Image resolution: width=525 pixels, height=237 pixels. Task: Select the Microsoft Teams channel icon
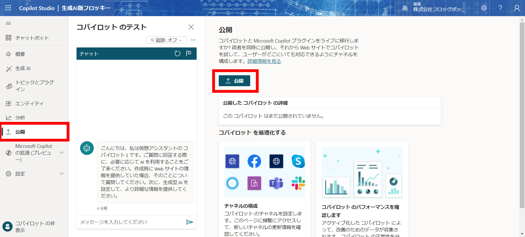tap(276, 183)
